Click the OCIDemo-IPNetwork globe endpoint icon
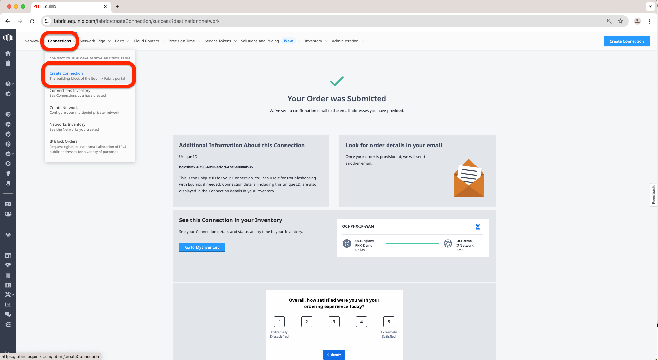This screenshot has height=360, width=658. [448, 244]
